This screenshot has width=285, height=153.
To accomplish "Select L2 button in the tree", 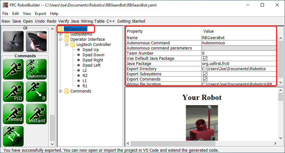I will (x=85, y=71).
